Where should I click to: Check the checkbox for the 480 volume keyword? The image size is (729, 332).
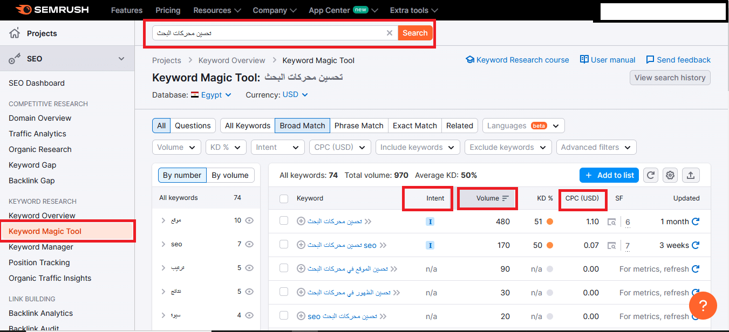click(284, 221)
